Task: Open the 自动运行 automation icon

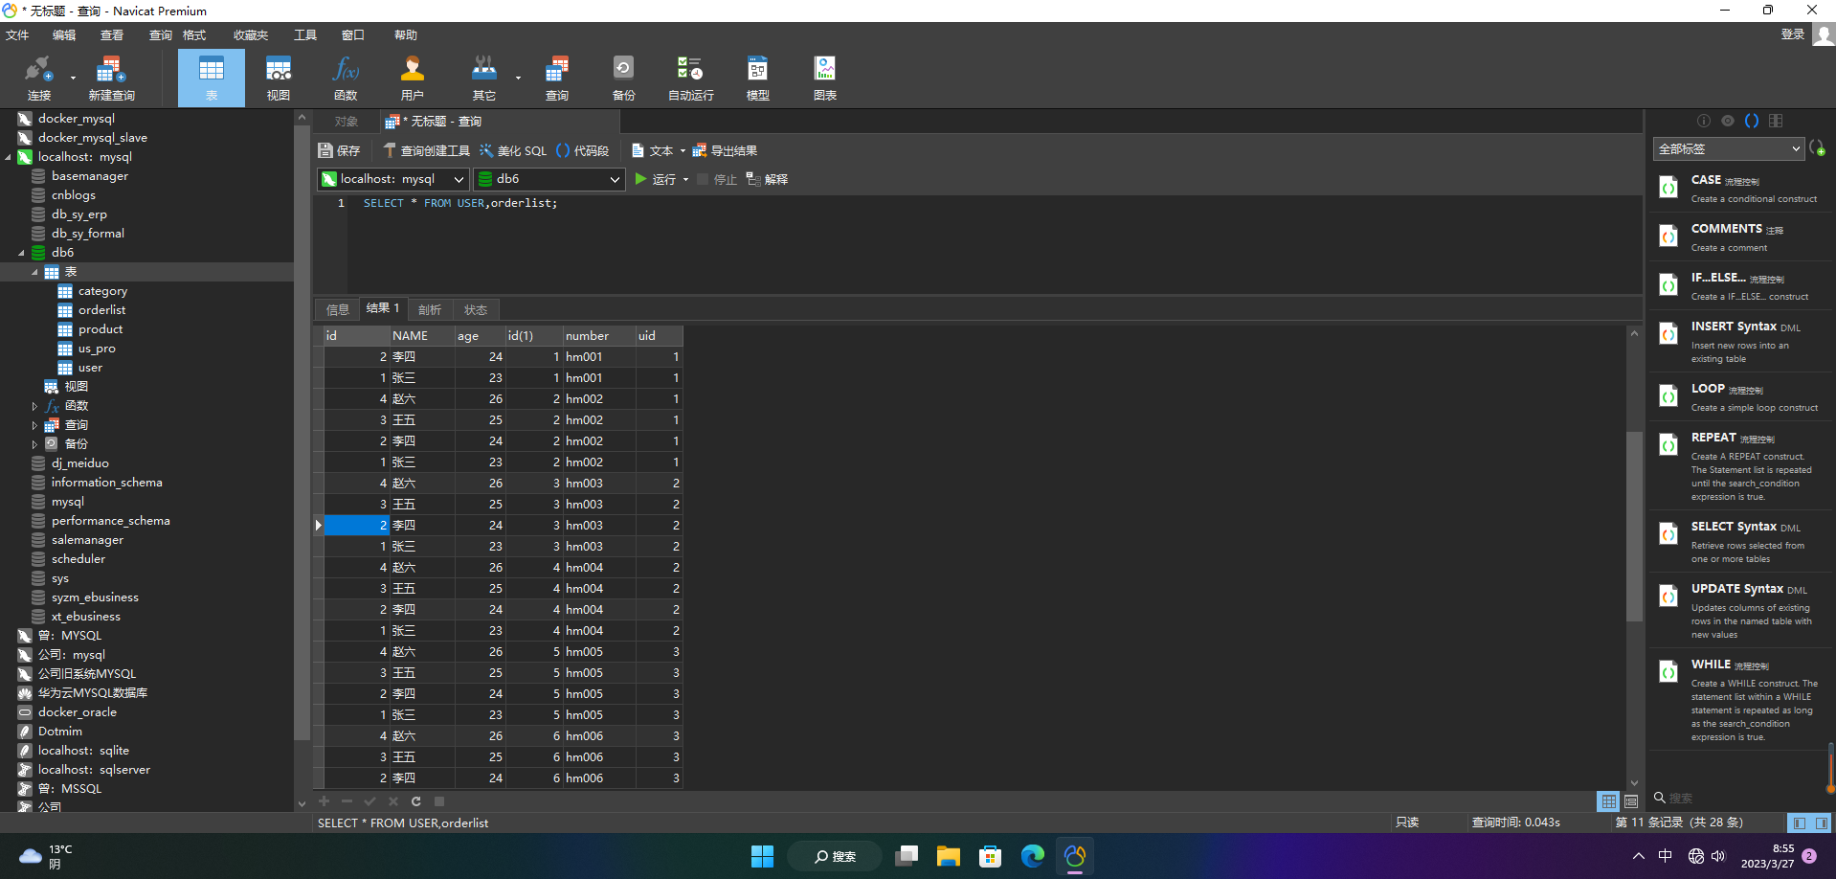Action: click(x=691, y=79)
